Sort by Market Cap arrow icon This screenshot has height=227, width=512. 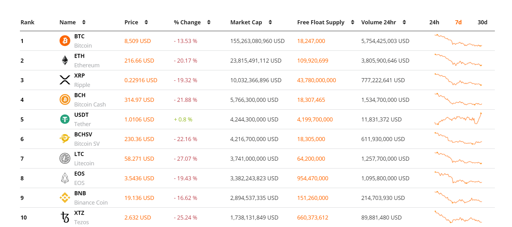pyautogui.click(x=270, y=22)
